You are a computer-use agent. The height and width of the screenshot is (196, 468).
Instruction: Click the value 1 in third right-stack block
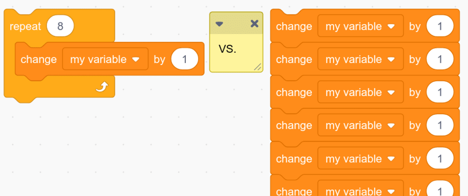[x=440, y=92]
